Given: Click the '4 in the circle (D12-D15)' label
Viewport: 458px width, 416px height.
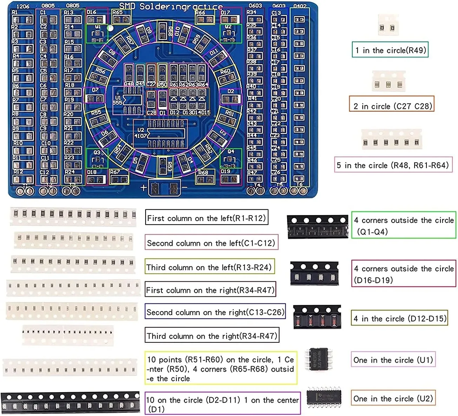Looking at the screenshot, I should pyautogui.click(x=400, y=318).
